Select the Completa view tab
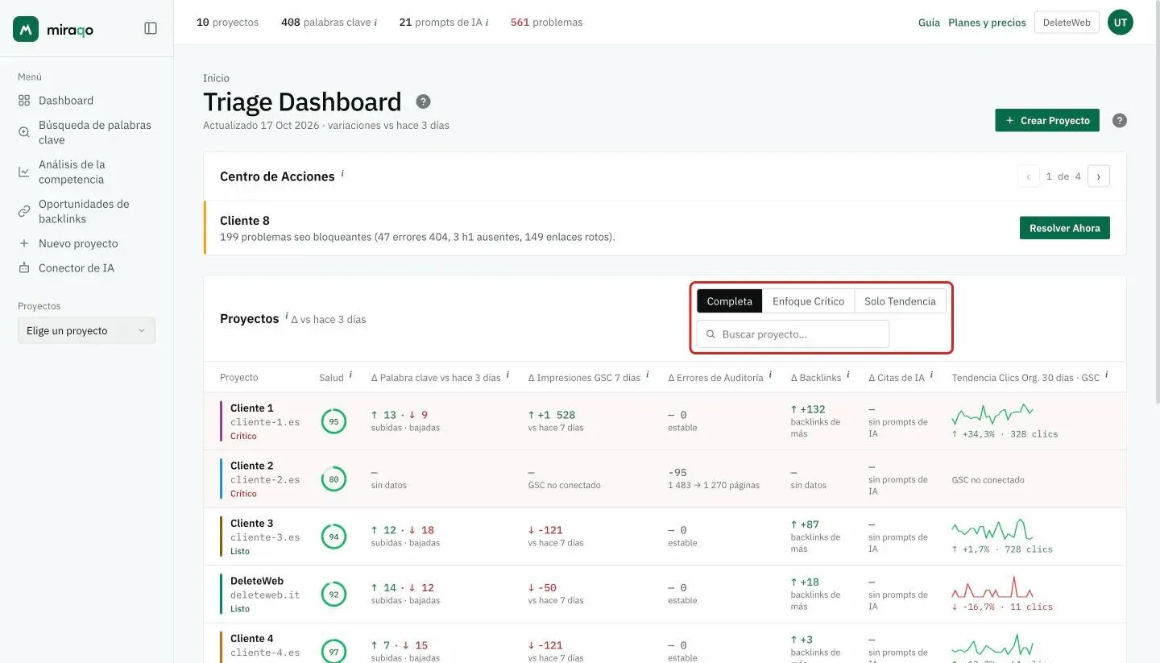Screen dimensions: 1160x663 tap(729, 301)
